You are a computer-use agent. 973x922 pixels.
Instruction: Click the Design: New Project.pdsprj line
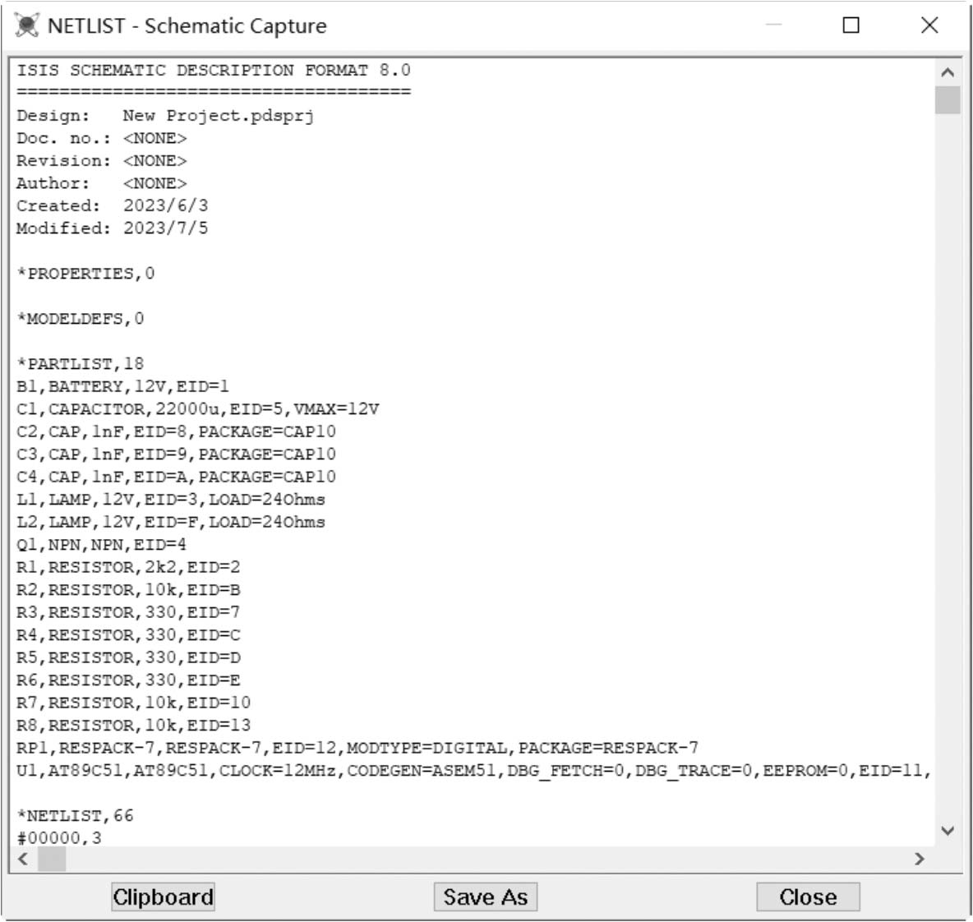coord(165,115)
